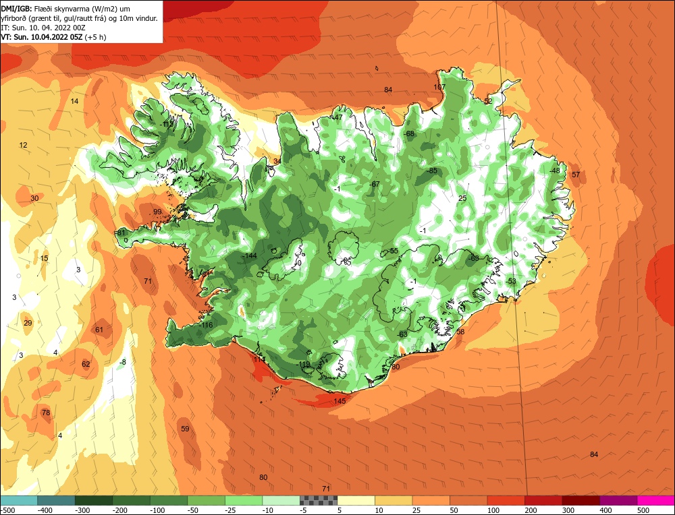Image resolution: width=675 pixels, height=515 pixels.
Task: Click the 'VT: Sun. 10.04.2022 05Z' valid time line
Action: [x=42, y=37]
